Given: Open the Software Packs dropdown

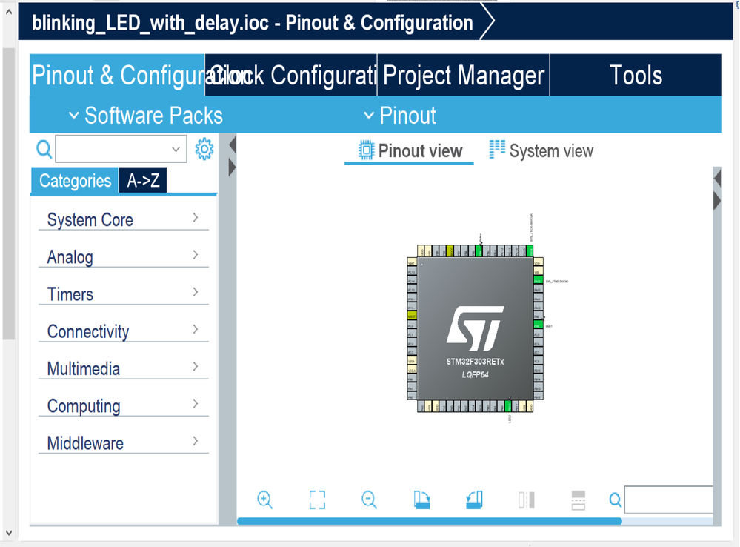Looking at the screenshot, I should tap(146, 116).
